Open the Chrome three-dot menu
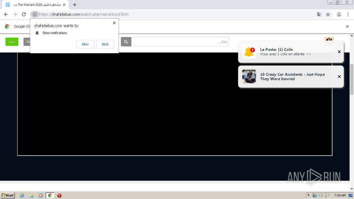The image size is (354, 199). (x=348, y=14)
